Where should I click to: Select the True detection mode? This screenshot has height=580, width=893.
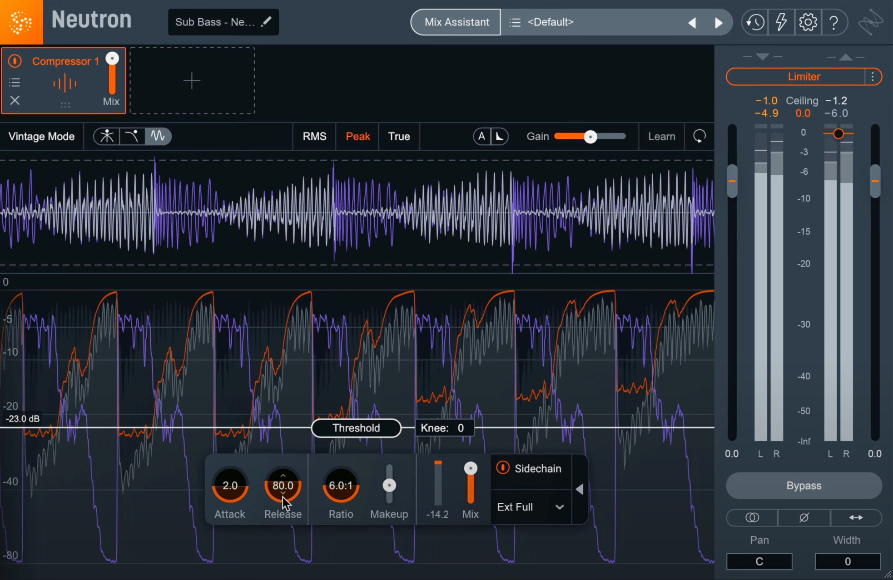(399, 136)
